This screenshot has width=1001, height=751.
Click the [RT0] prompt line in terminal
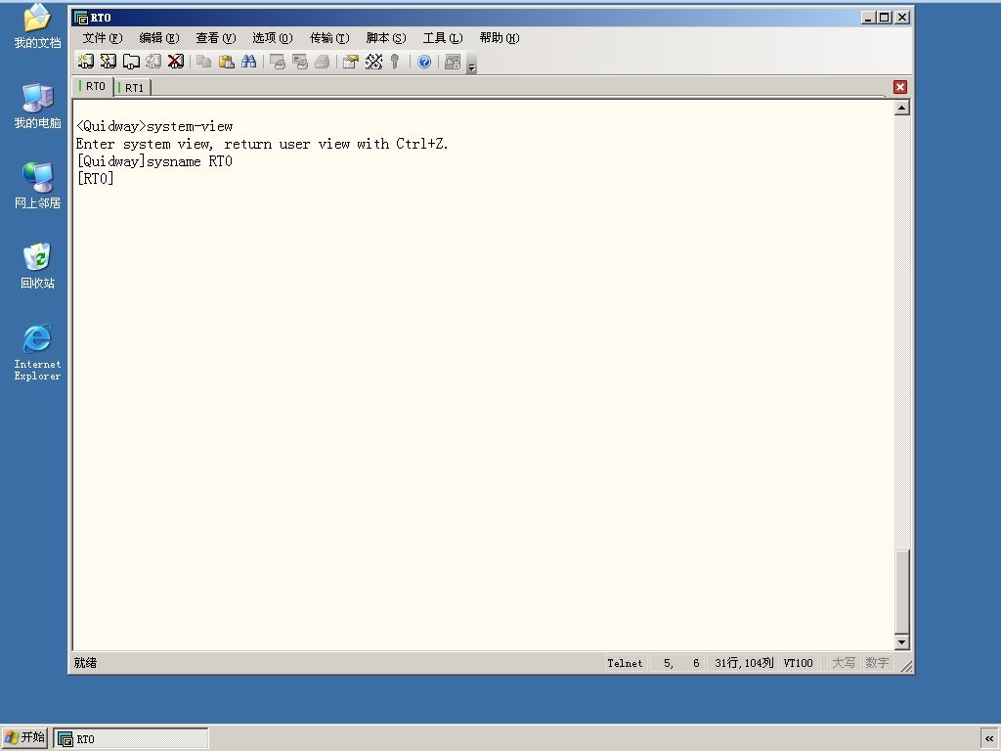point(95,179)
